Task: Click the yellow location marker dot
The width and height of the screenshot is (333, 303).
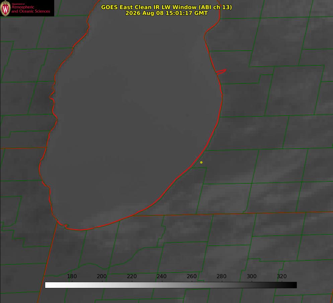Action: (201, 162)
